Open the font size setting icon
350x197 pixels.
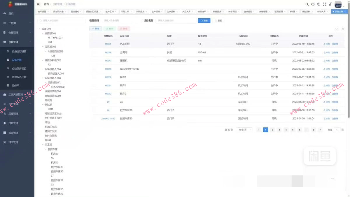pos(330,4)
